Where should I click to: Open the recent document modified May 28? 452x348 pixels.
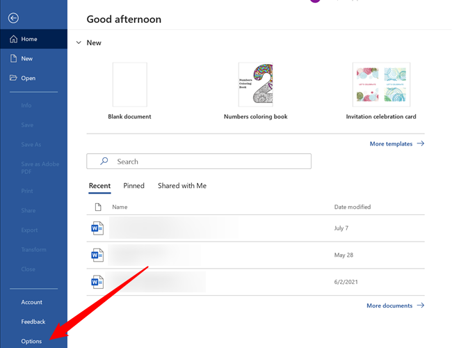(x=255, y=255)
